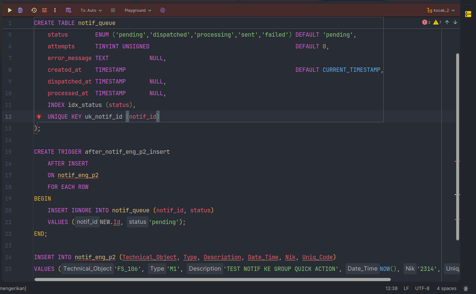Click line number 15 in the gutter
The height and width of the screenshot is (294, 476).
click(x=8, y=152)
